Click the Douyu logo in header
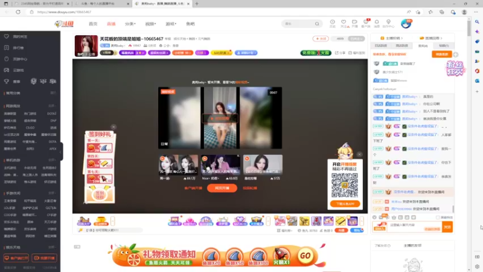The width and height of the screenshot is (483, 272). 64,24
